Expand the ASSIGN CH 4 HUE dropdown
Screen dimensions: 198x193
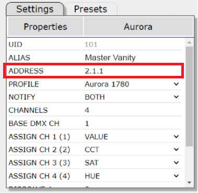(176, 176)
